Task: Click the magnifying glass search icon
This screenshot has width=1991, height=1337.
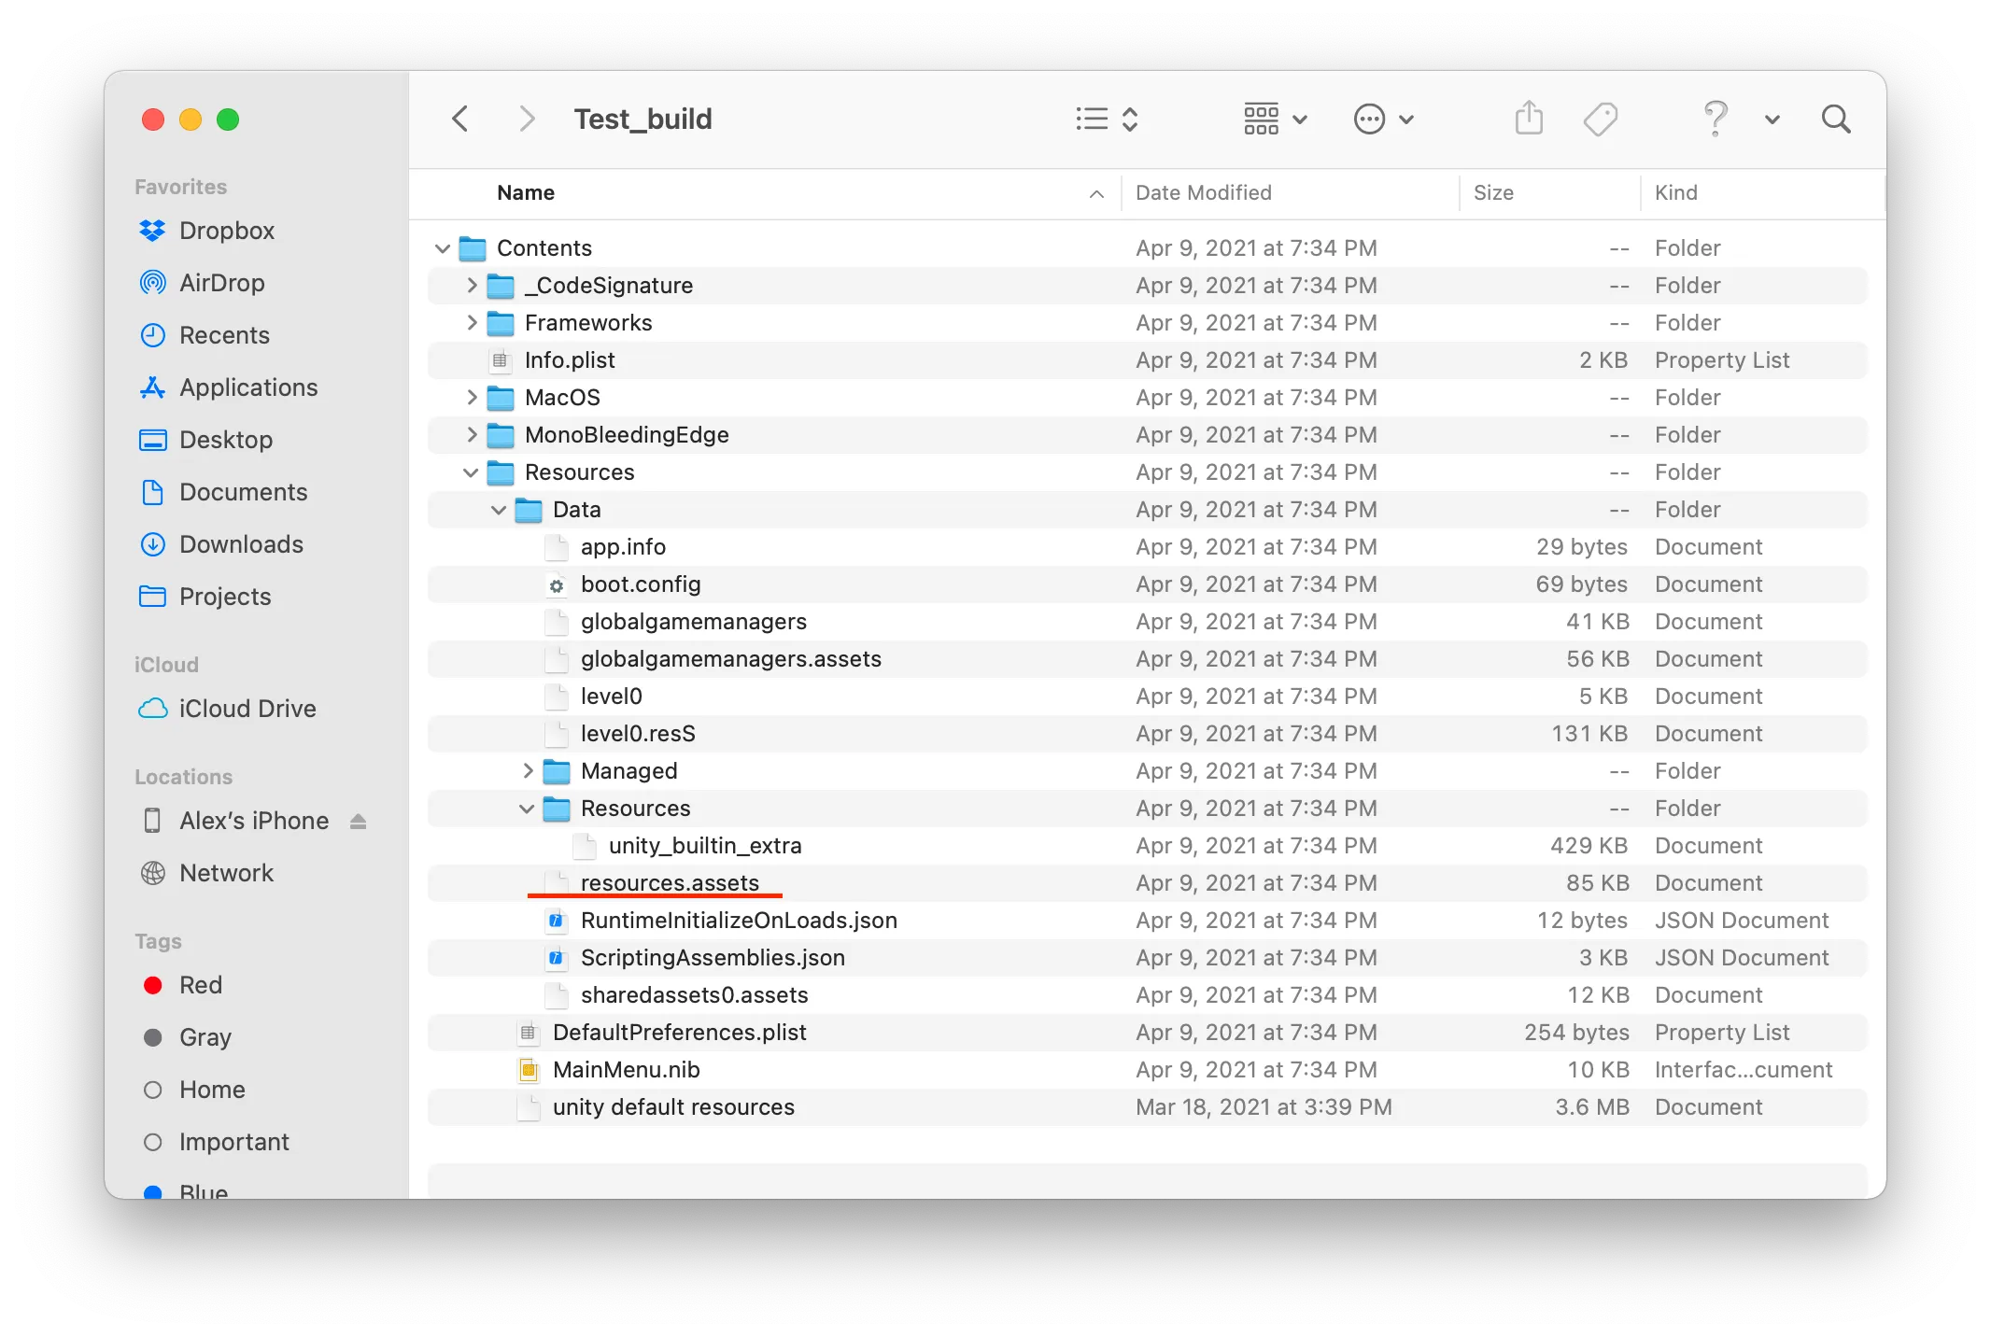Action: pyautogui.click(x=1835, y=119)
